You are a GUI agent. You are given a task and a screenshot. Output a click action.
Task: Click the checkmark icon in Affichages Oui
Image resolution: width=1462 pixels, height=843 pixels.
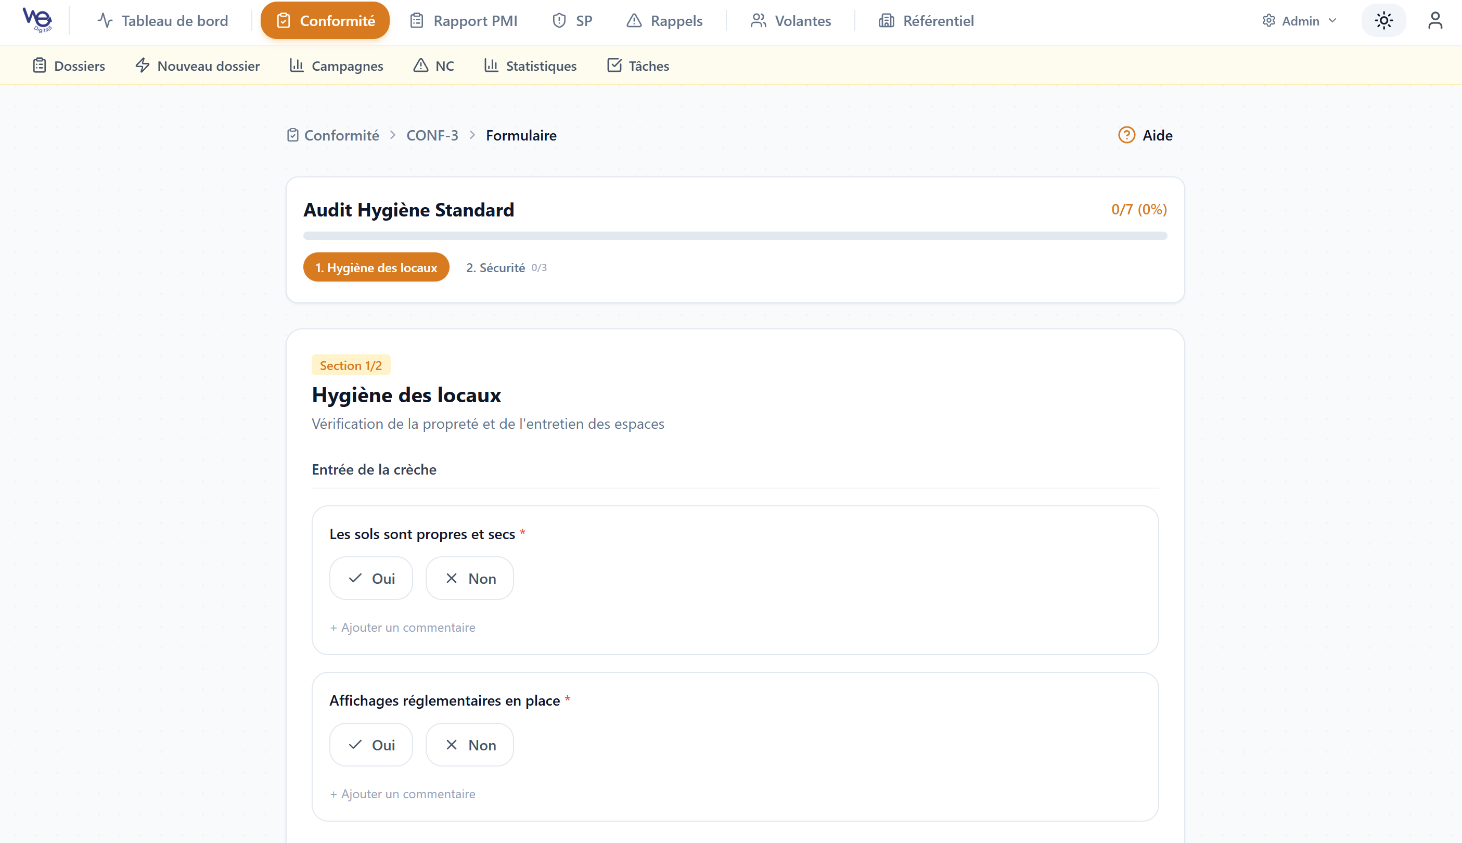click(x=355, y=745)
